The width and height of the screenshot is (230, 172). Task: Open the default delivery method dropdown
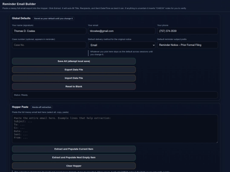[121, 45]
